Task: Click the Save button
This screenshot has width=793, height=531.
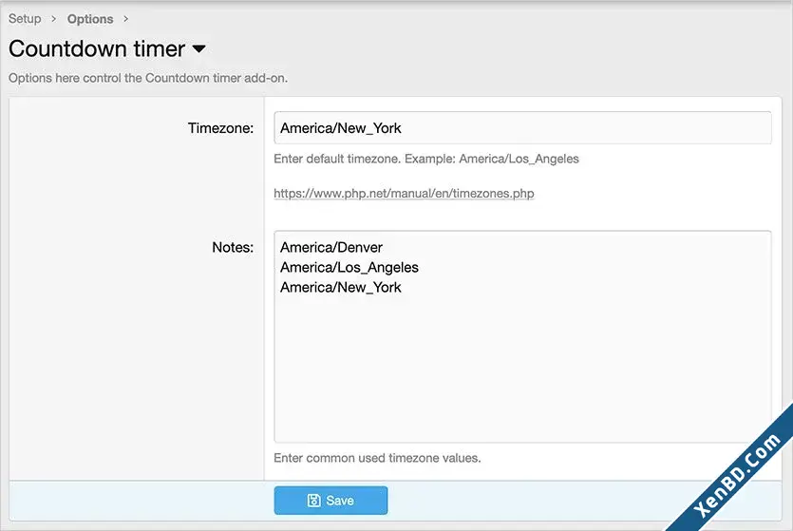Action: tap(330, 501)
